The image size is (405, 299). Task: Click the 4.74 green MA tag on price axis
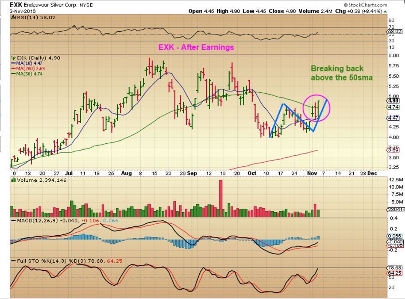click(393, 107)
